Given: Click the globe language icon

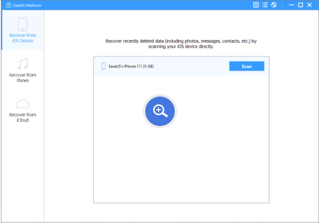Looking at the screenshot, I should pos(274,4).
